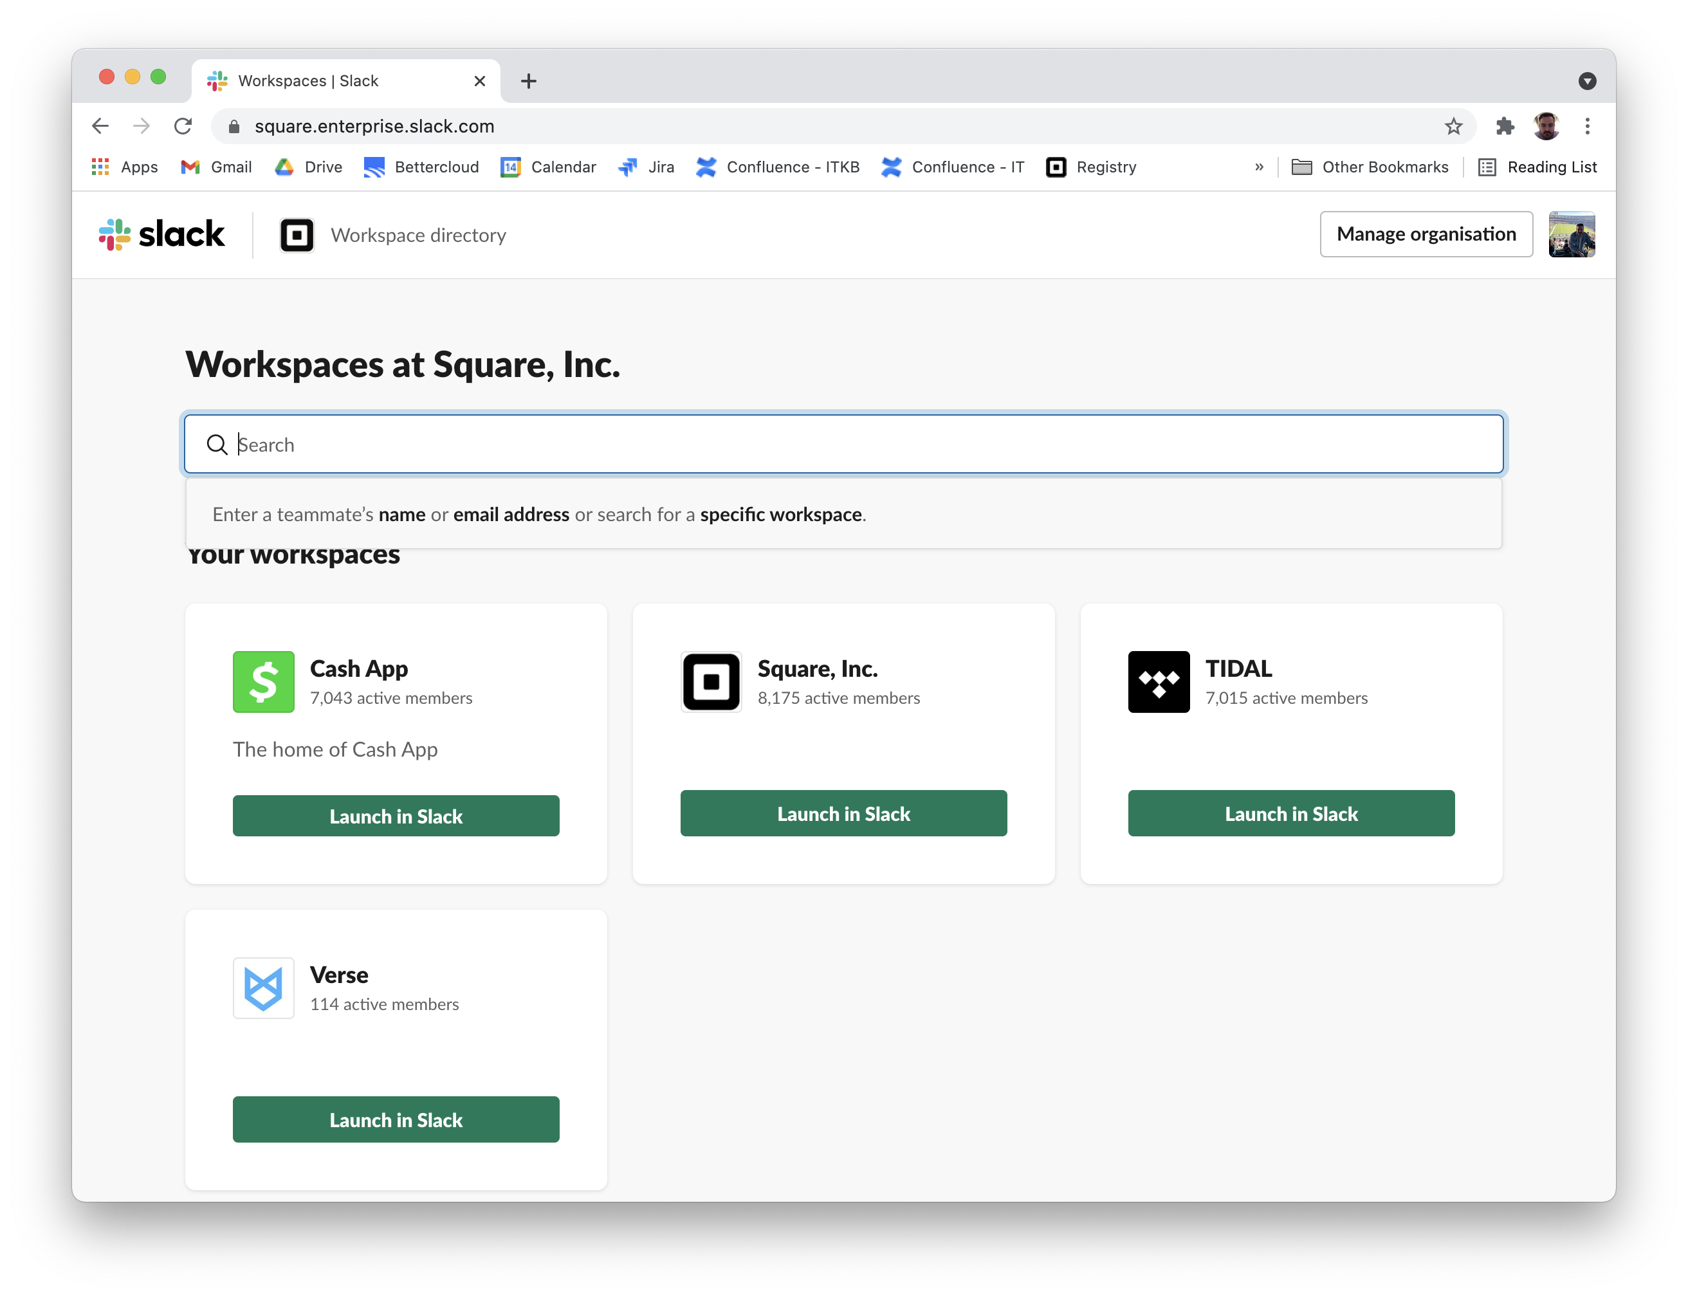This screenshot has width=1688, height=1297.
Task: Open the Registry bookmark
Action: (x=1090, y=167)
